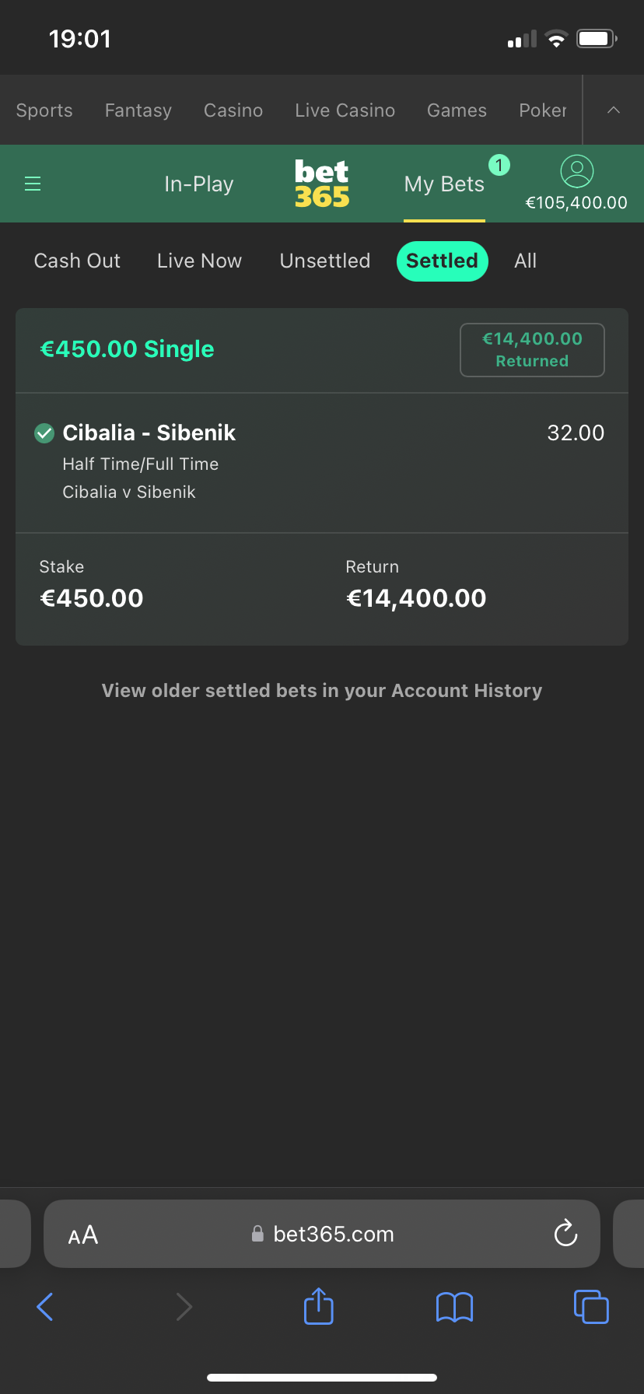Open the account profile icon
Viewport: 644px width, 1394px height.
click(x=576, y=171)
